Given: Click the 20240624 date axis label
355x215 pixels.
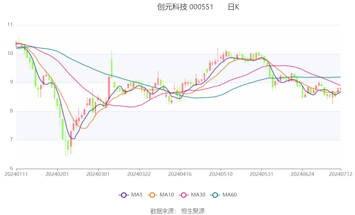Looking at the screenshot, I should pyautogui.click(x=302, y=174).
